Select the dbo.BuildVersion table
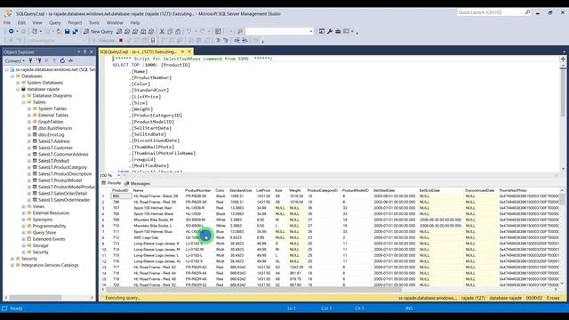 55,128
